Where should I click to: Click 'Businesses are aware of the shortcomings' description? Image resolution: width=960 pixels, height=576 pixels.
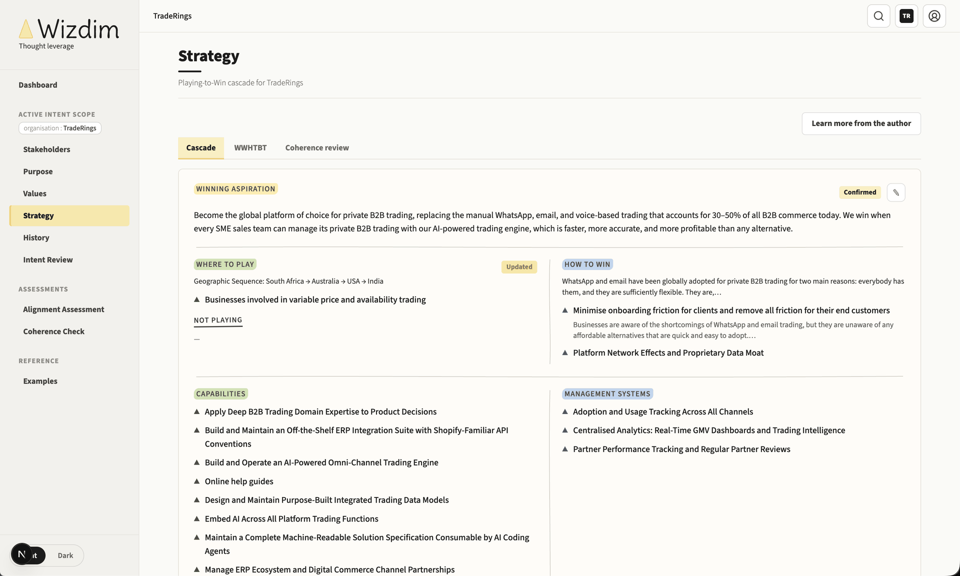coord(733,330)
